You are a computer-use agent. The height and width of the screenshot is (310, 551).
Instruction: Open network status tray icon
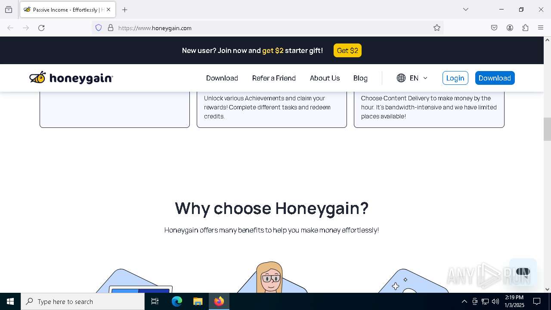point(485,301)
